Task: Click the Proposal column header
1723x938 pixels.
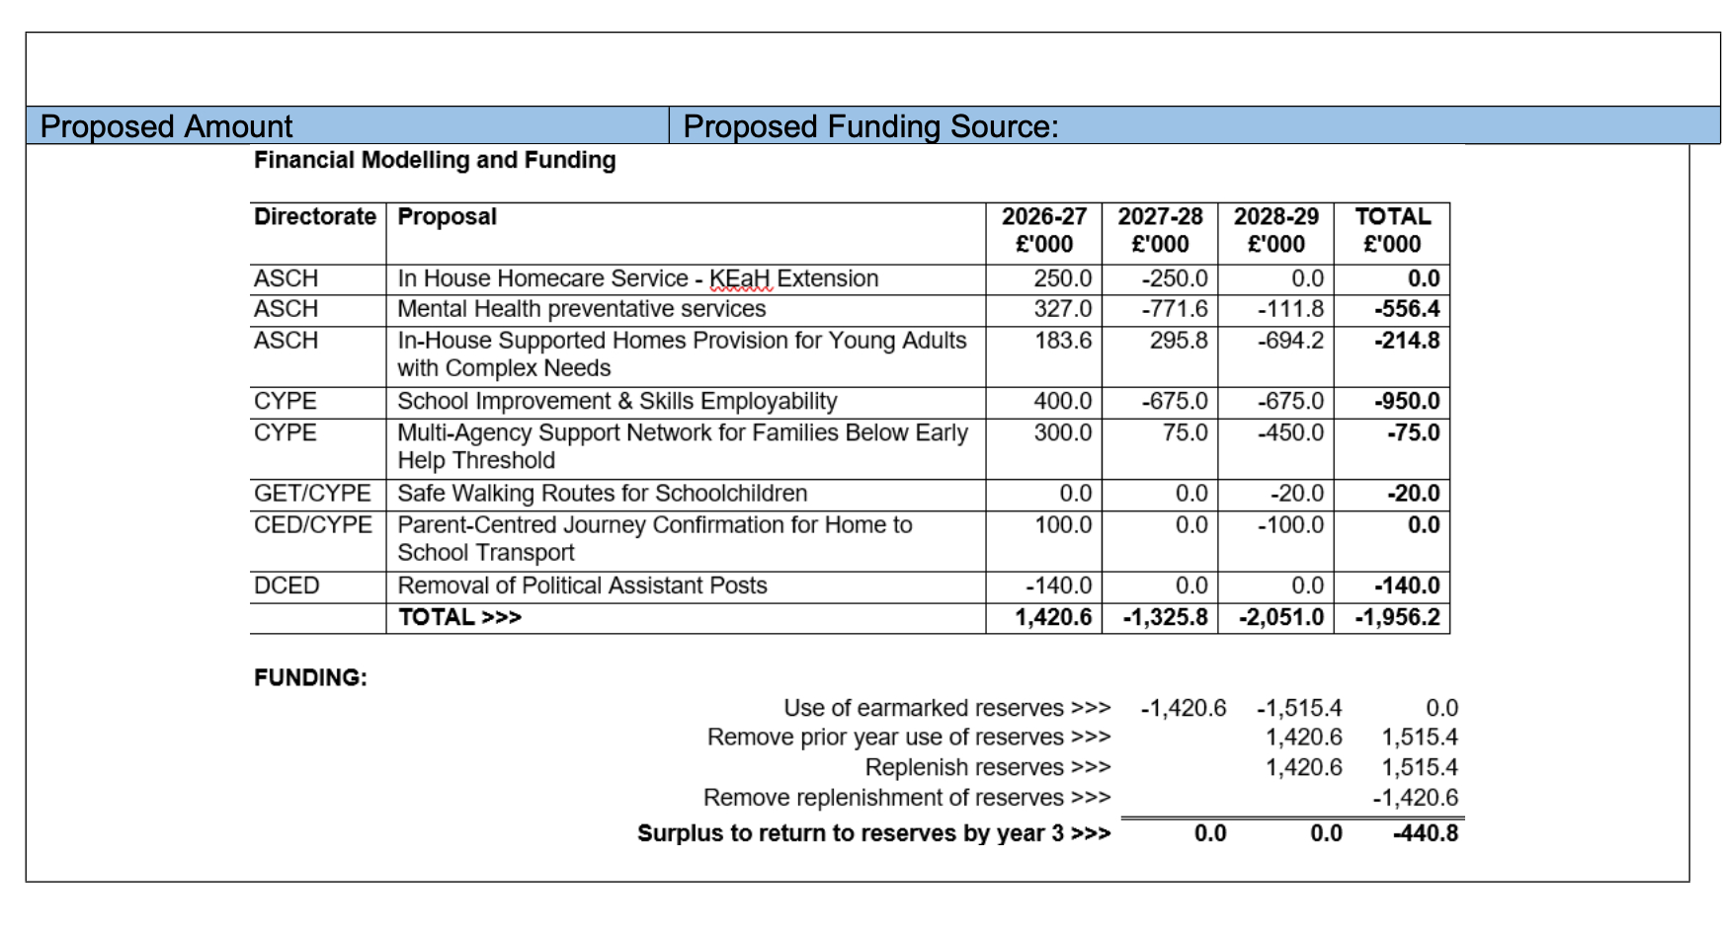Action: click(447, 217)
